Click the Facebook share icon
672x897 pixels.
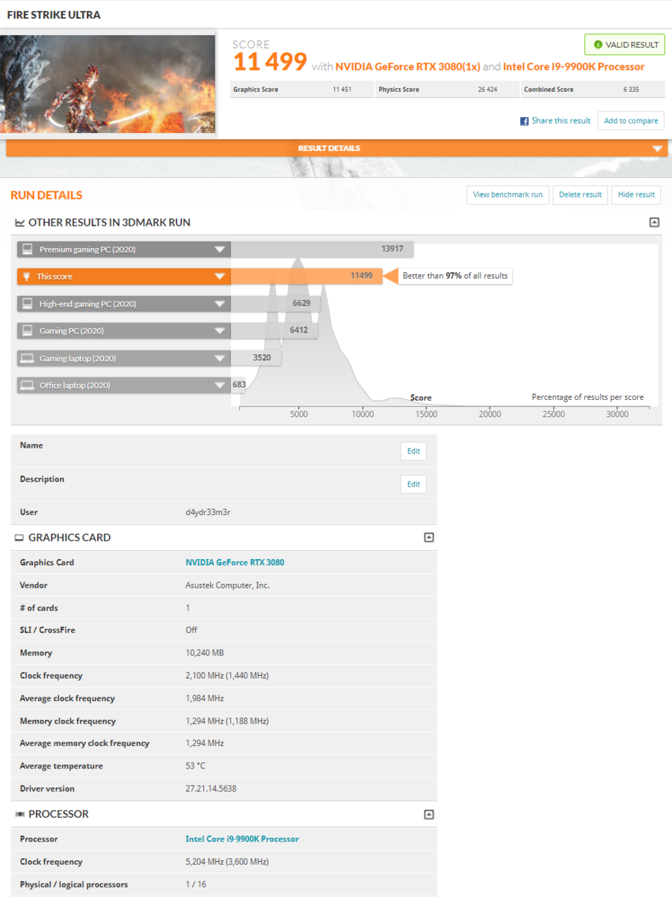[525, 121]
